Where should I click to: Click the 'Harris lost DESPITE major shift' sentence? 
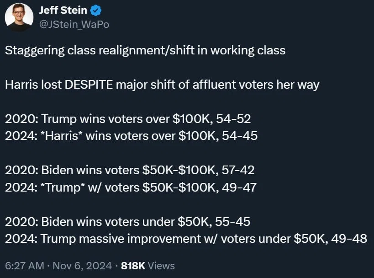(162, 85)
